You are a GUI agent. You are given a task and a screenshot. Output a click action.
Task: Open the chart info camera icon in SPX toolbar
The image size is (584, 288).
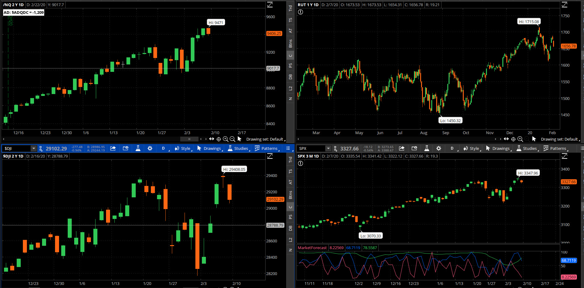pos(414,148)
